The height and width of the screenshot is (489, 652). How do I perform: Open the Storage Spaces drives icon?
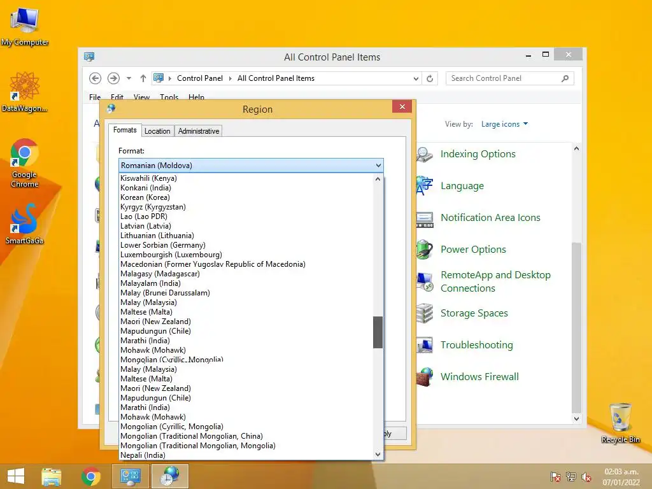point(425,313)
